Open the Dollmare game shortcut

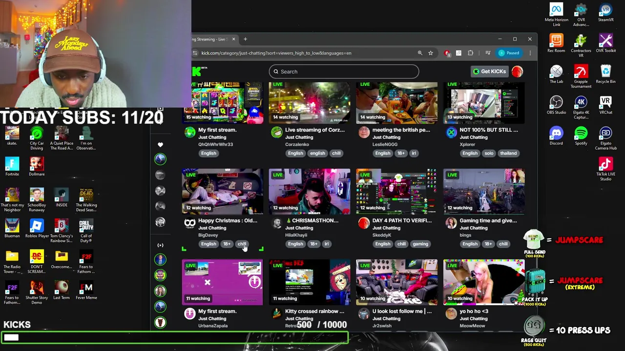click(x=37, y=167)
